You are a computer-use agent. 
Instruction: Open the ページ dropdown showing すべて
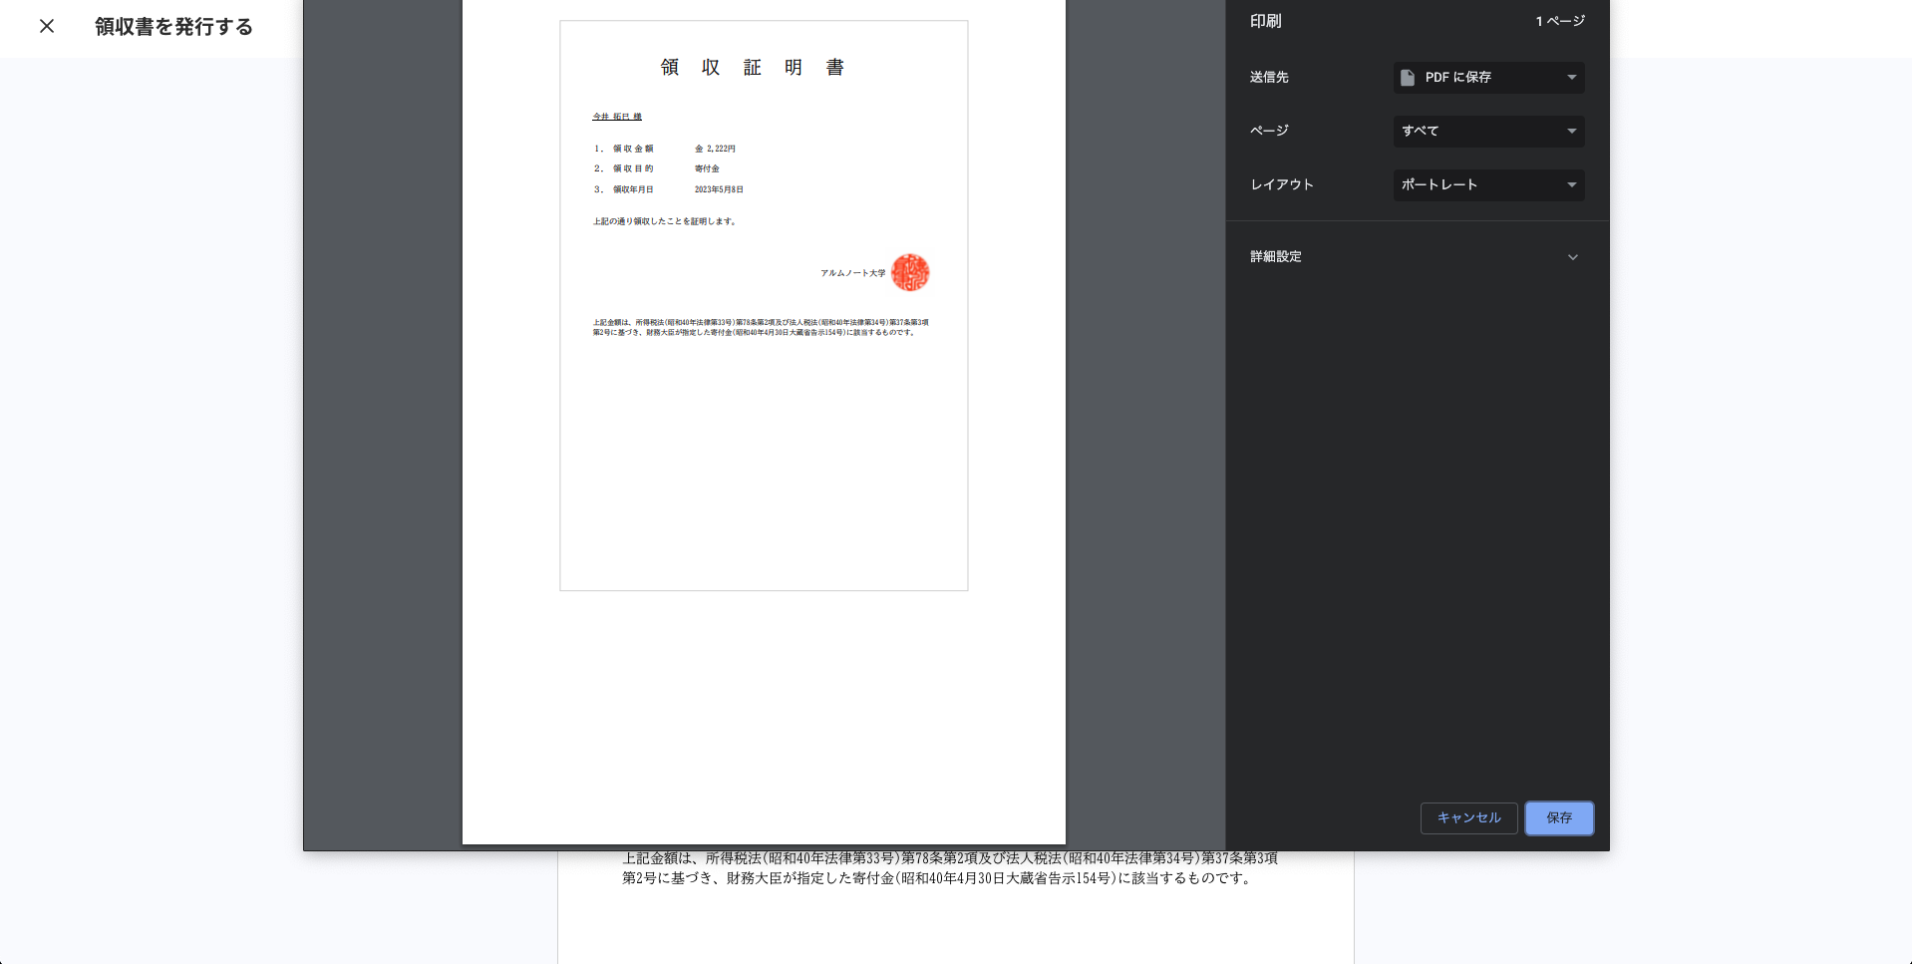[x=1487, y=132]
